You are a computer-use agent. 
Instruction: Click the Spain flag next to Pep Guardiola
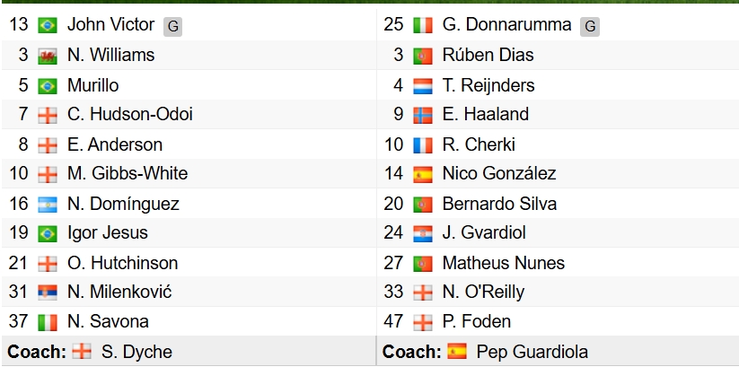tap(457, 352)
